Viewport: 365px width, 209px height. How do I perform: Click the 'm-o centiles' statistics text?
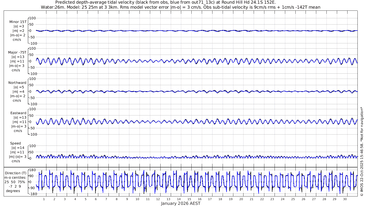point(17,178)
